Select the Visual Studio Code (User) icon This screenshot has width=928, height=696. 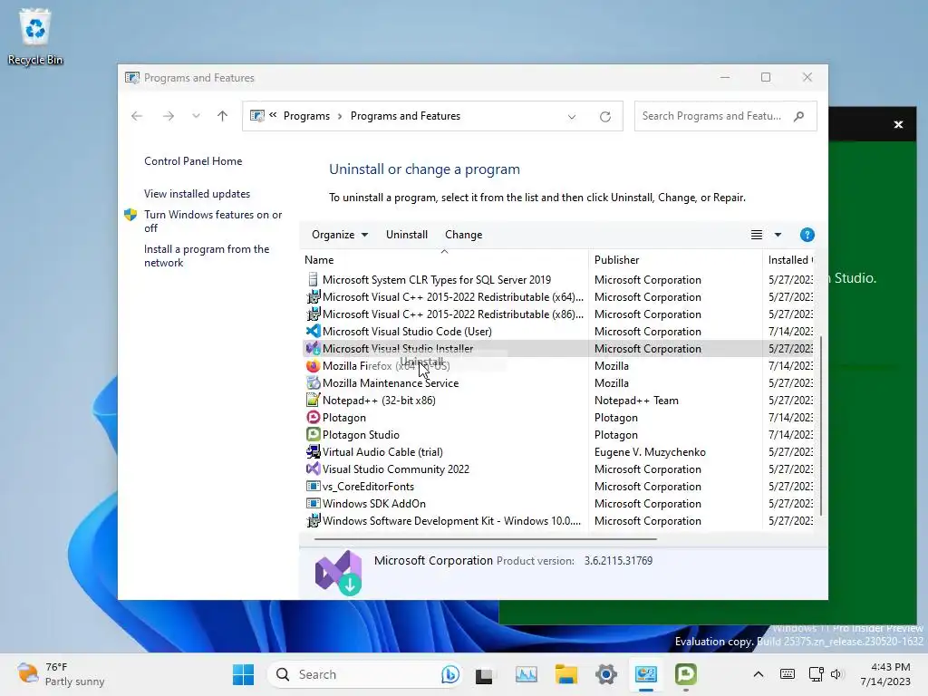point(313,332)
